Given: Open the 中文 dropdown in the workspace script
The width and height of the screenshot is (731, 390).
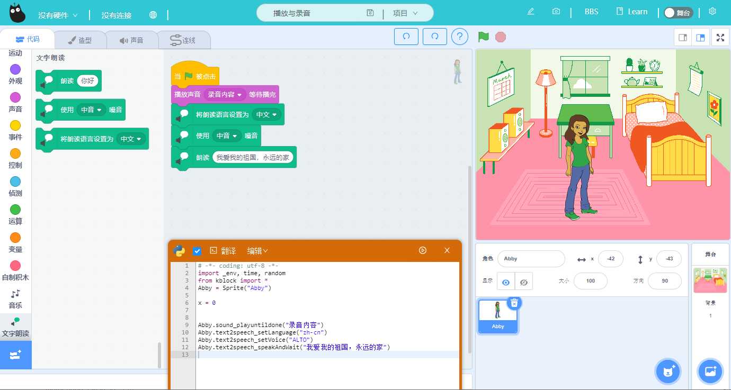Looking at the screenshot, I should tap(266, 114).
